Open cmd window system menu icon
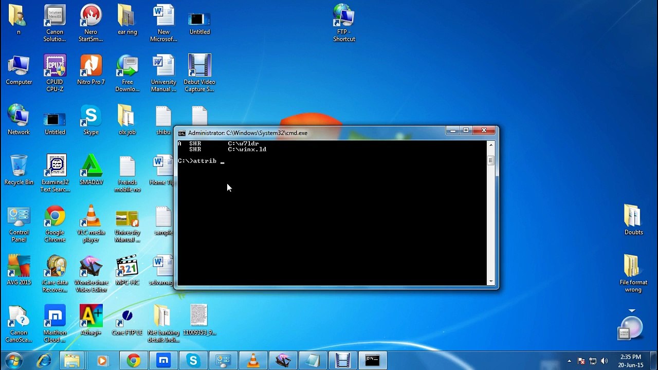This screenshot has height=370, width=658. (x=181, y=133)
